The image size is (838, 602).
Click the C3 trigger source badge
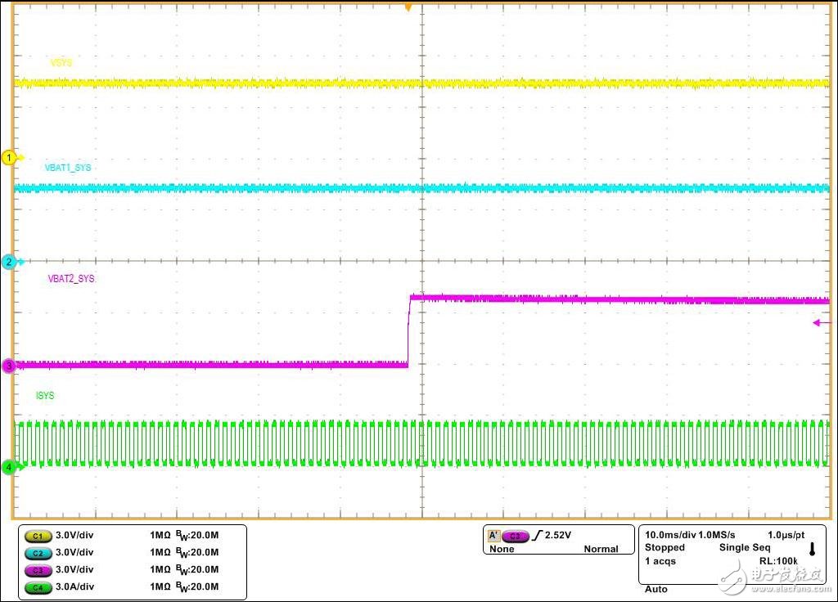[x=516, y=536]
